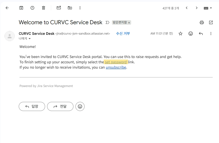Open more options in top toolbar
The height and width of the screenshot is (143, 219).
coord(80,8)
